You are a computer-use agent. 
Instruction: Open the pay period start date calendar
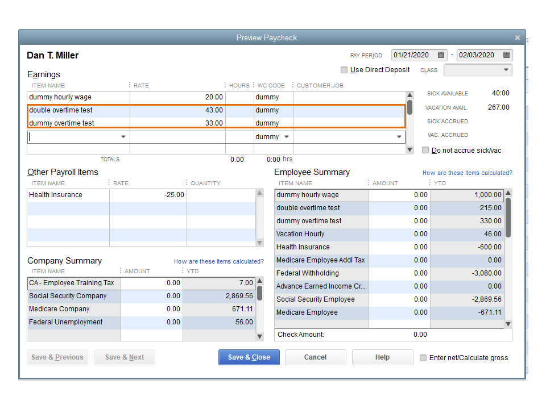coord(441,55)
